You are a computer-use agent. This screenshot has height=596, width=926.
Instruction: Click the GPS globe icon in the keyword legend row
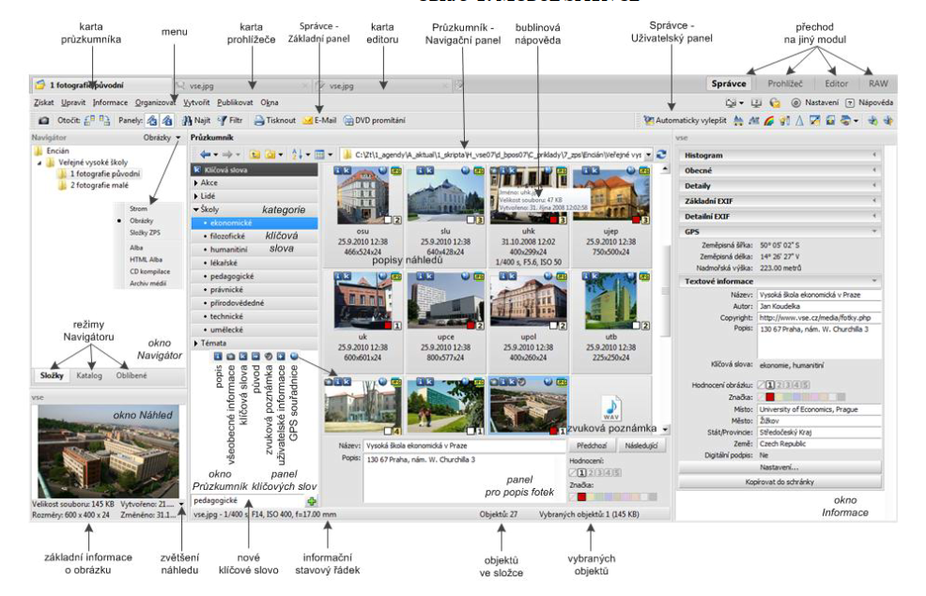[294, 357]
